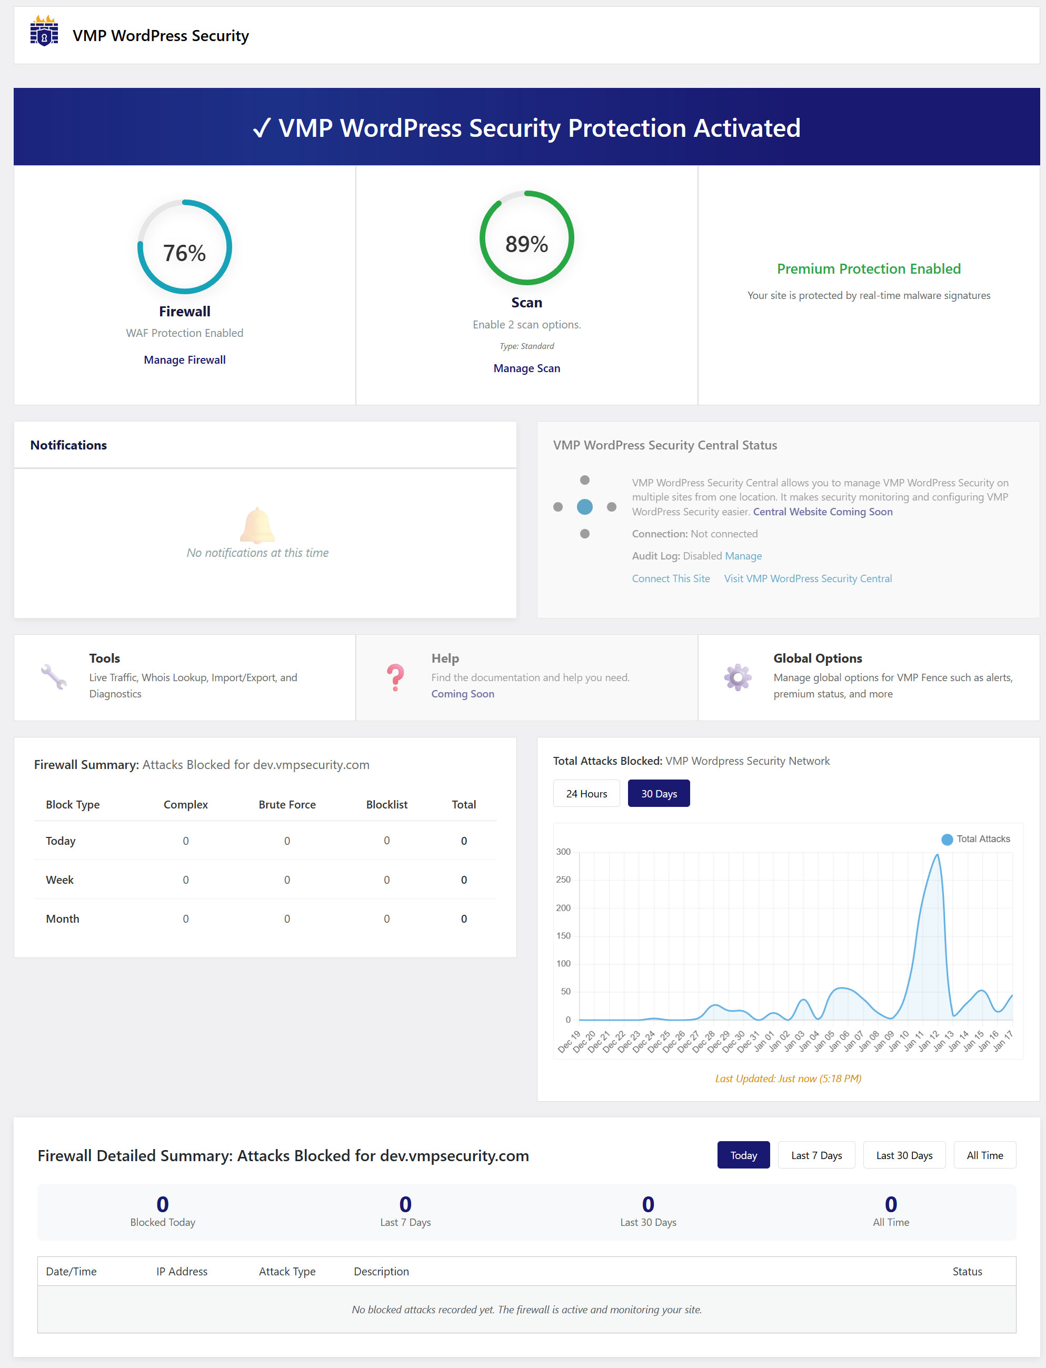Click the Firewall 76% progress circle
Screen dimensions: 1046x1368
tap(184, 247)
